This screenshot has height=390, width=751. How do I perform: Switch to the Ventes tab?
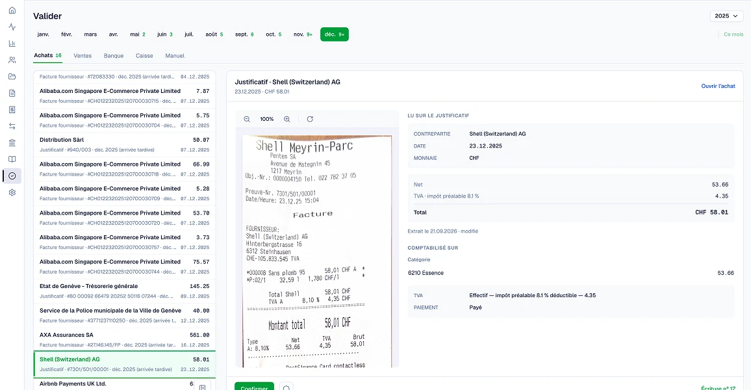83,56
